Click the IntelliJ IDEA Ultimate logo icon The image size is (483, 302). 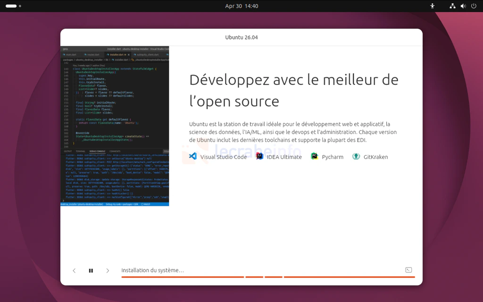259,156
